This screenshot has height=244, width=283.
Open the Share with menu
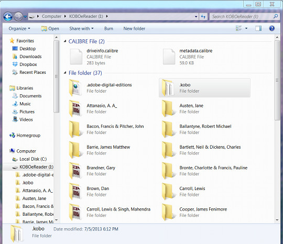pos(81,28)
